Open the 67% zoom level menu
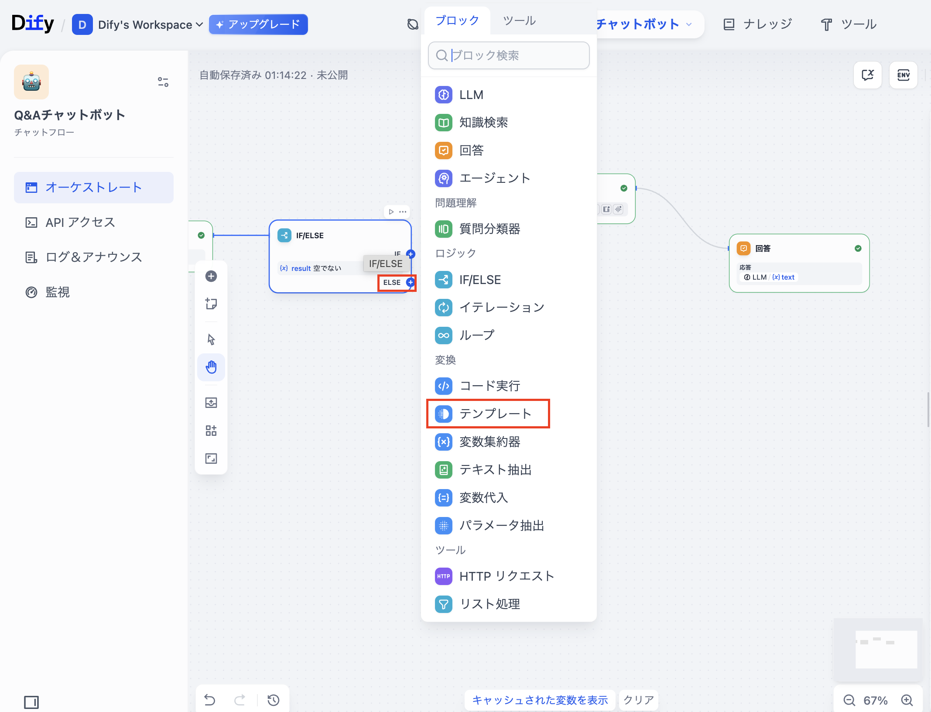The image size is (931, 712). pos(876,700)
